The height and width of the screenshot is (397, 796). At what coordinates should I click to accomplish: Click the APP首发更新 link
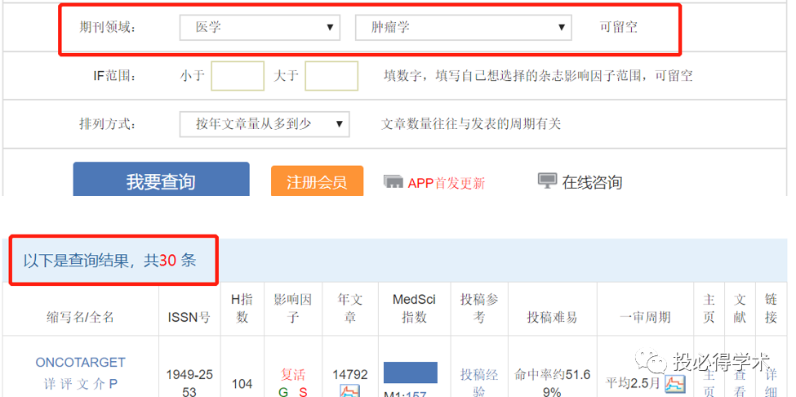click(447, 183)
